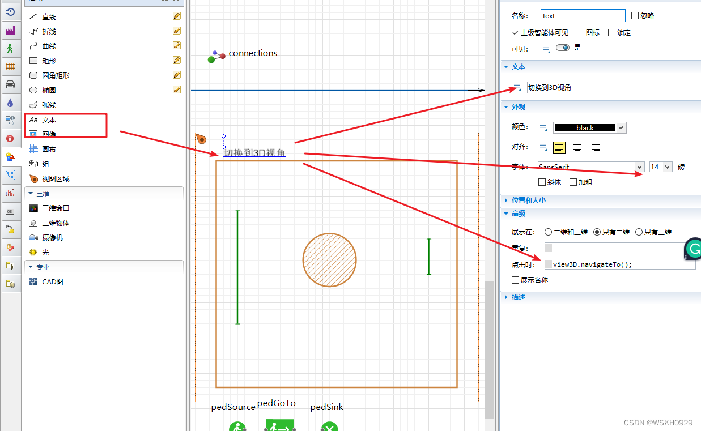The height and width of the screenshot is (431, 701).
Task: Click the pencil edit icon beside 直线
Action: [177, 16]
